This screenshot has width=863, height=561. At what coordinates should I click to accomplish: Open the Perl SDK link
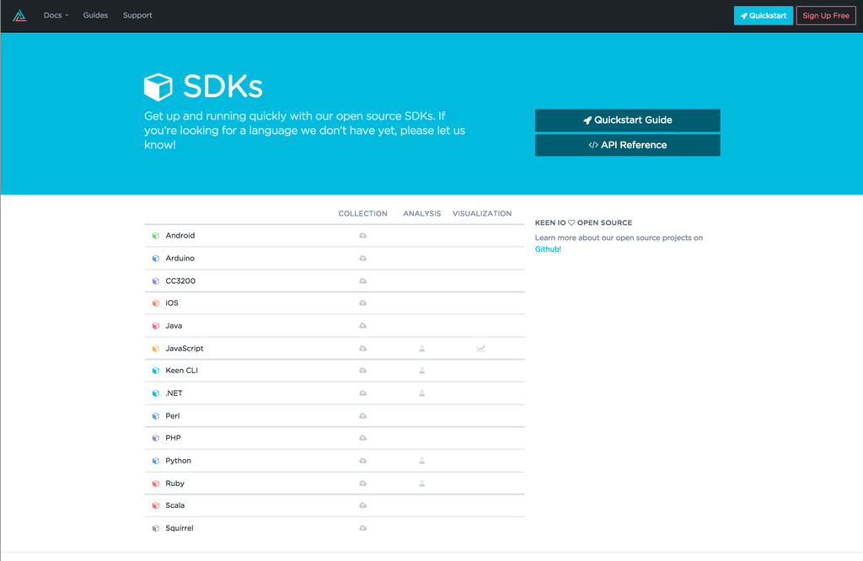tap(173, 416)
